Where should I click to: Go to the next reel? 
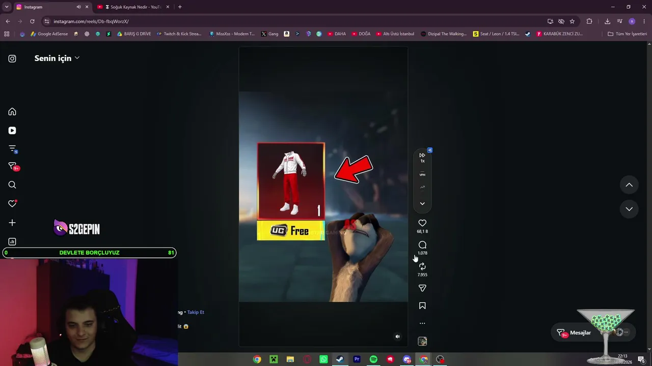point(629,209)
